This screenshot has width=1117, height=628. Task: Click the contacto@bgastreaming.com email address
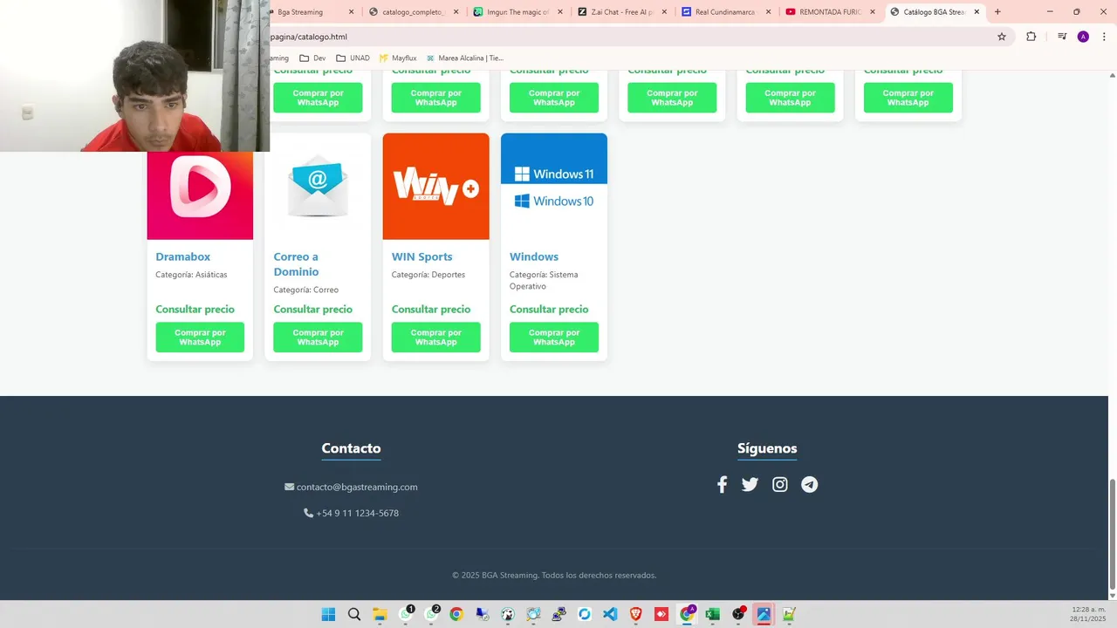click(357, 487)
